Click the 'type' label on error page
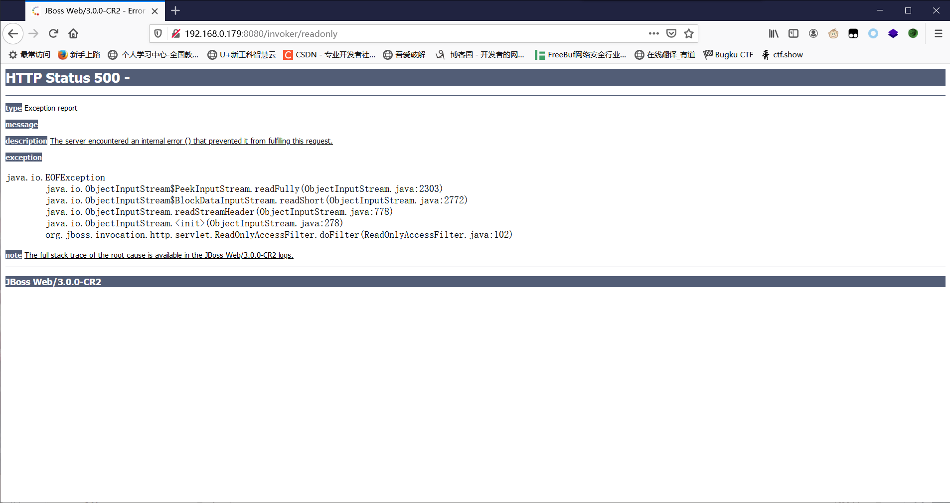 tap(13, 108)
